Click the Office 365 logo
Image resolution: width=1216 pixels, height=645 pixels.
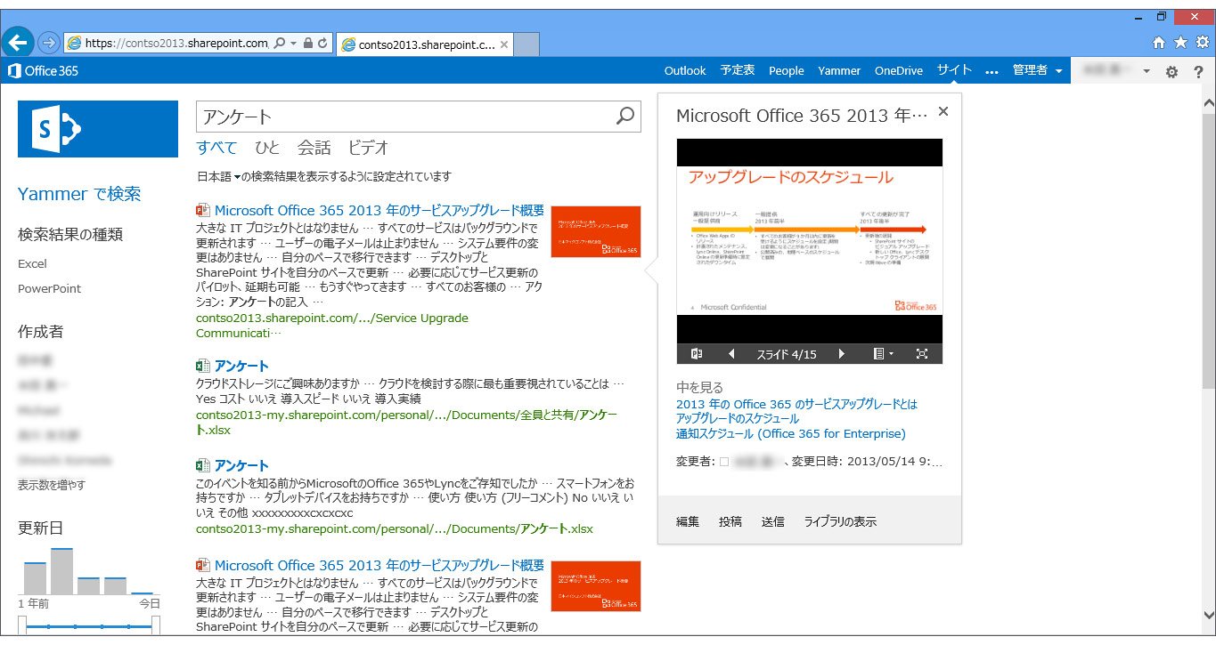pos(43,71)
